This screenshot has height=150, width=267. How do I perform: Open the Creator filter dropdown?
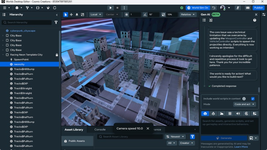187,143
